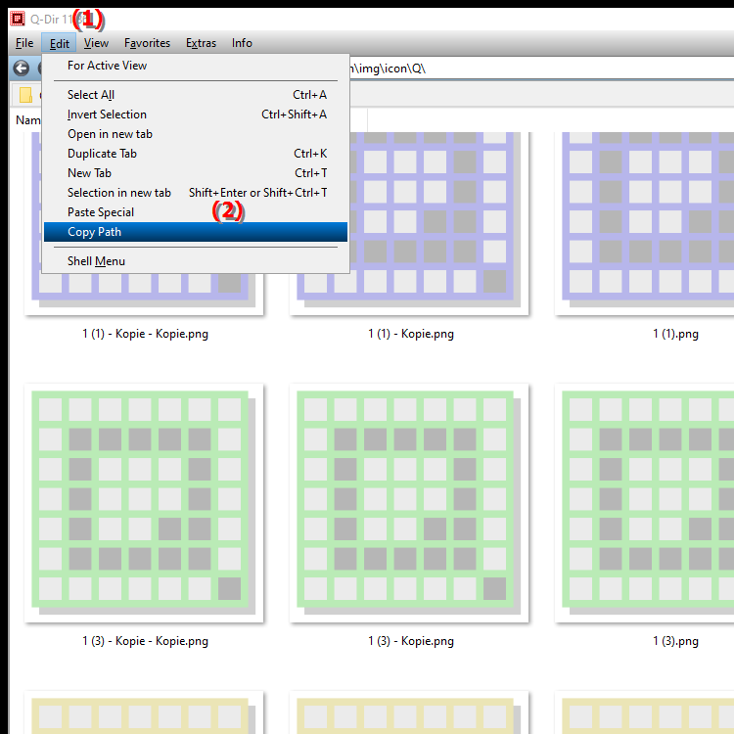Open the File menu
The height and width of the screenshot is (734, 734).
24,43
